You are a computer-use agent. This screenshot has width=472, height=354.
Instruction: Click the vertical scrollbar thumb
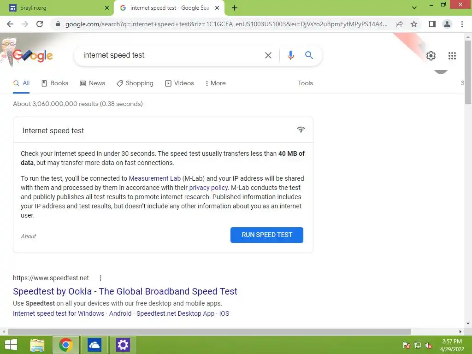pyautogui.click(x=468, y=72)
